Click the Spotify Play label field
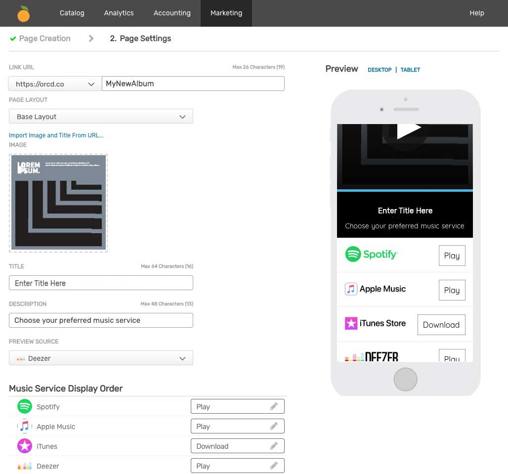 (238, 406)
